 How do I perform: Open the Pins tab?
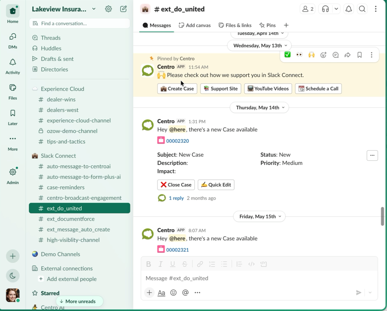pyautogui.click(x=268, y=25)
